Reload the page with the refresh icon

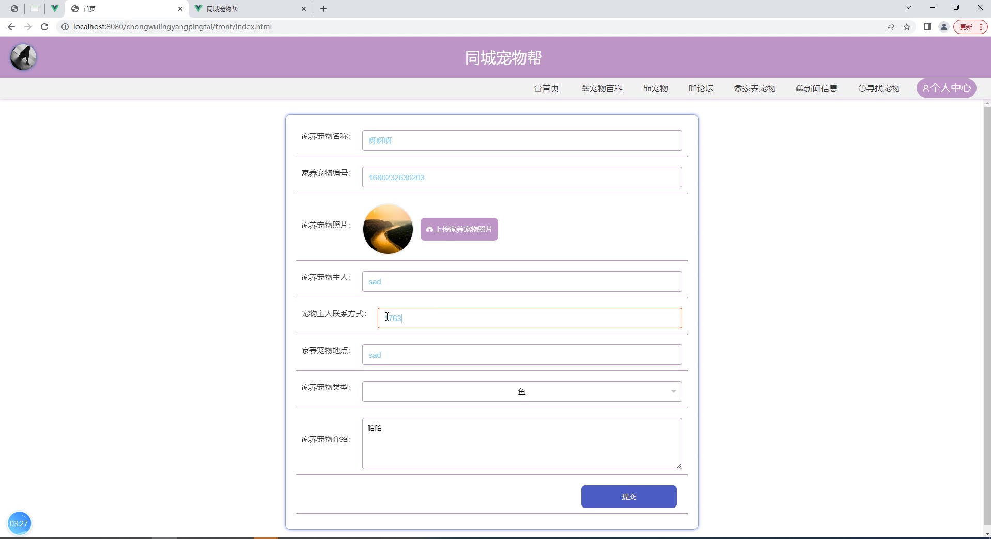(x=44, y=27)
